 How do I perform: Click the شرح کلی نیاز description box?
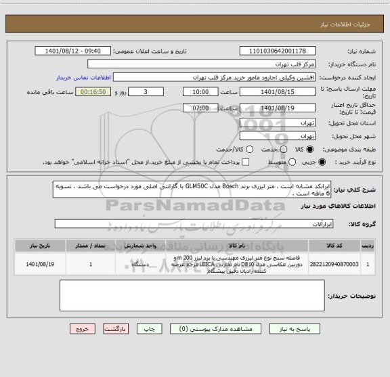point(192,190)
